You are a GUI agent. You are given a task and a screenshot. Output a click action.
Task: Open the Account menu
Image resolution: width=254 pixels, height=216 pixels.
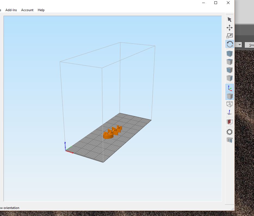27,10
